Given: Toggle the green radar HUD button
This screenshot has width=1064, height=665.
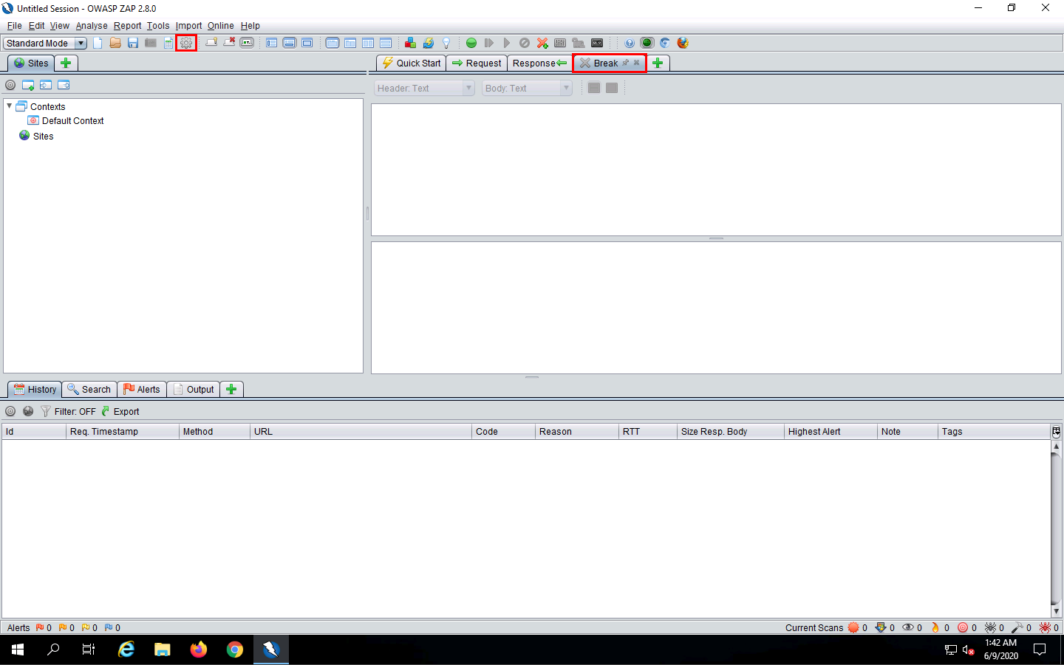Looking at the screenshot, I should (647, 43).
